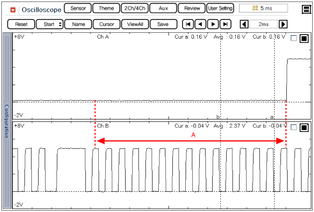Click the 5 ms cursor time readout
Viewport: 314px width, 212px height.
(x=263, y=8)
